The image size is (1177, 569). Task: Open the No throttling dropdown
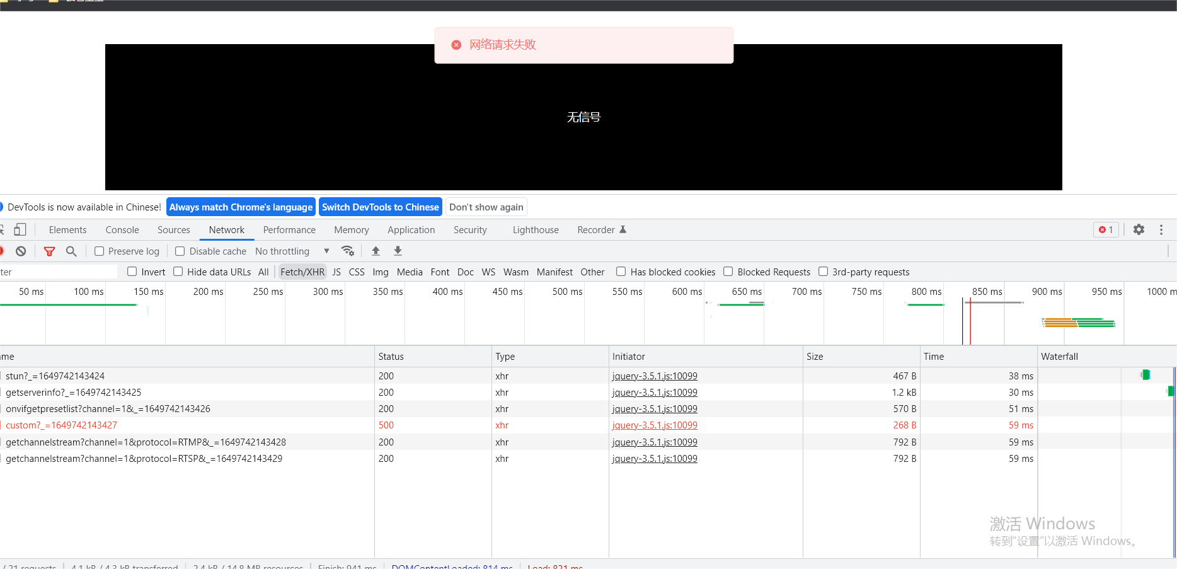pyautogui.click(x=292, y=251)
